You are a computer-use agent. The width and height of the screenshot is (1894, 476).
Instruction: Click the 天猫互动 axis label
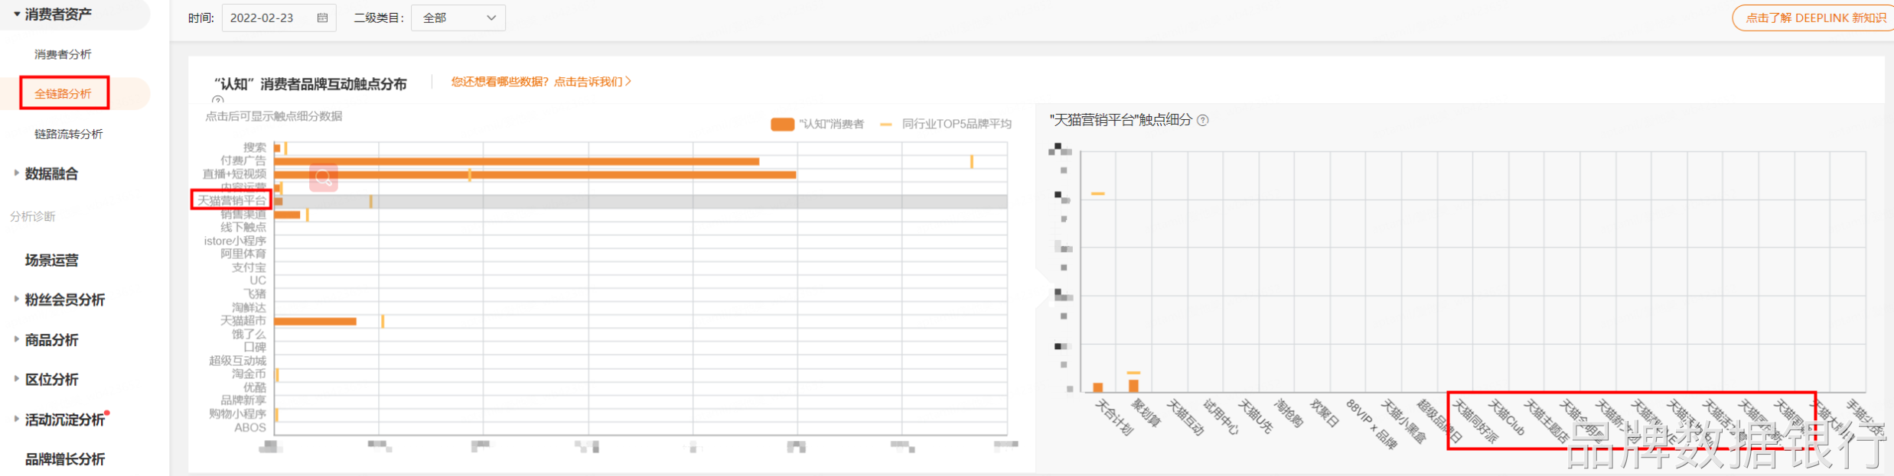[1185, 417]
